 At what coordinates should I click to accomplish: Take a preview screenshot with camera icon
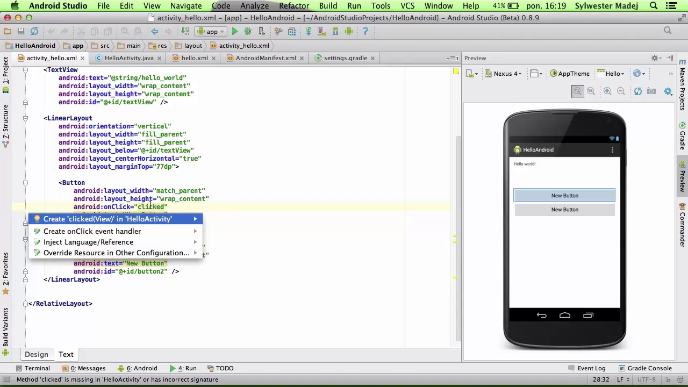tap(651, 91)
